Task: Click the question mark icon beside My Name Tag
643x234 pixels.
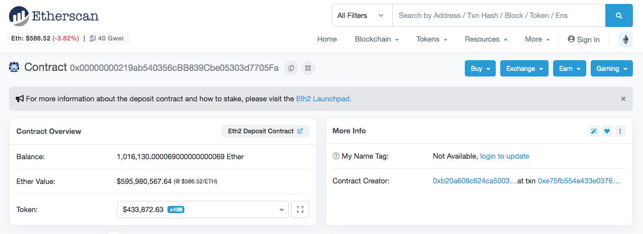Action: tap(336, 156)
